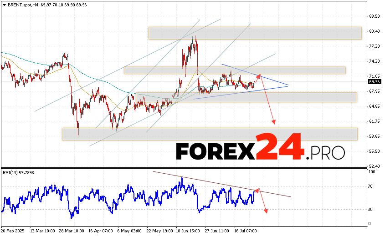
Task: Click the RSI 30 level label
Action: (x=372, y=209)
